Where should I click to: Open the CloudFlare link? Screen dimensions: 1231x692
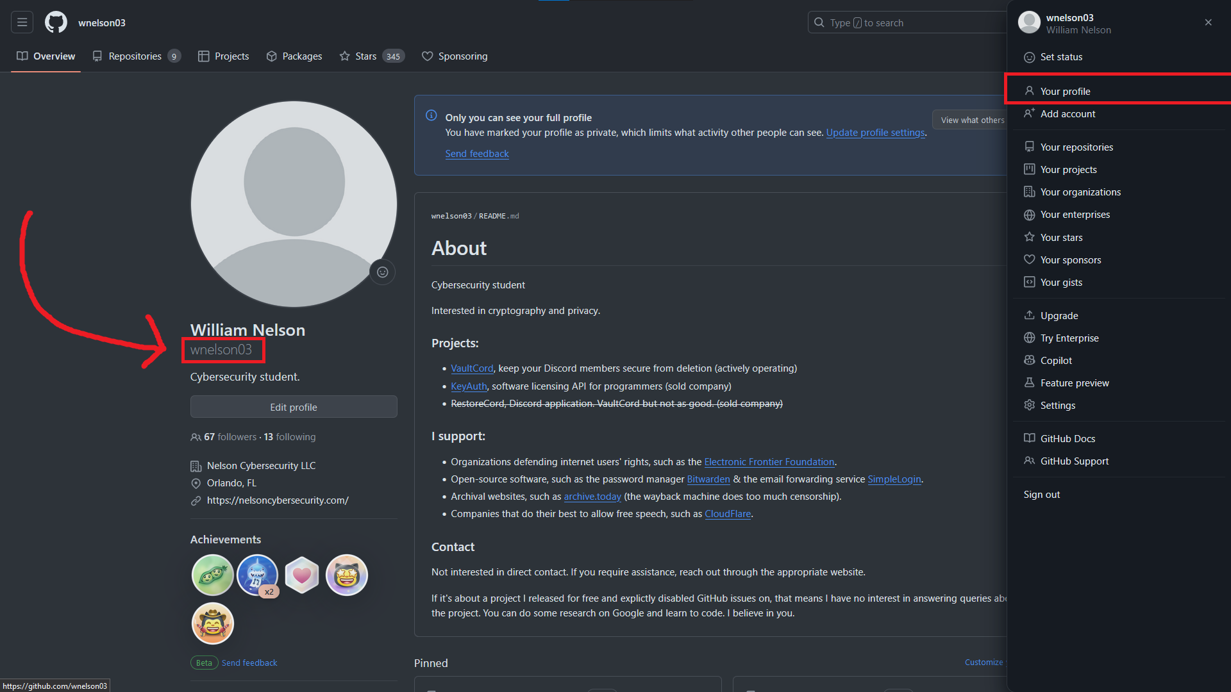(728, 514)
